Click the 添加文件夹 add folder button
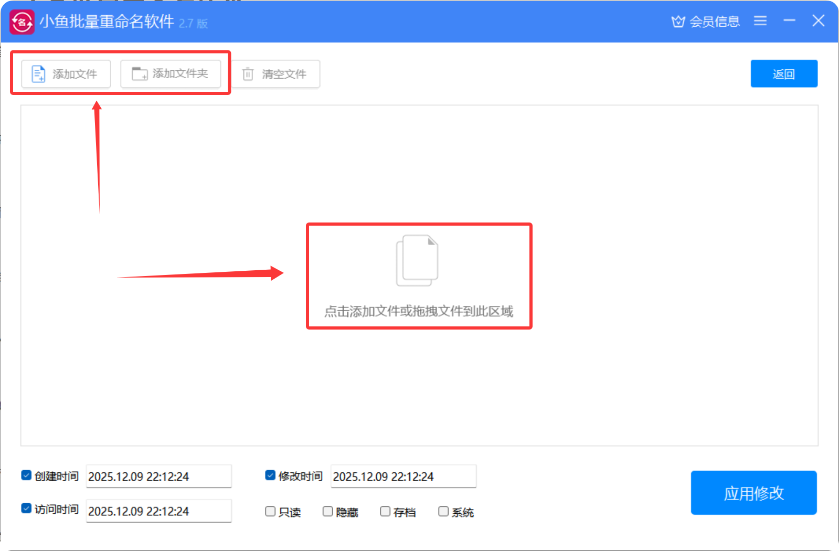The image size is (839, 551). point(171,74)
